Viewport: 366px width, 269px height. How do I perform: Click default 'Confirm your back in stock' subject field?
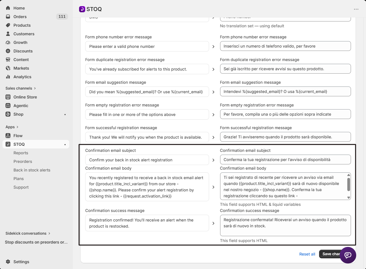point(147,160)
